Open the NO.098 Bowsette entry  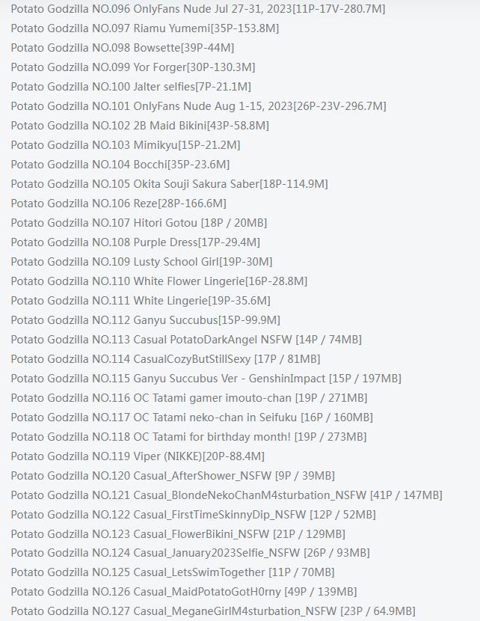(123, 48)
